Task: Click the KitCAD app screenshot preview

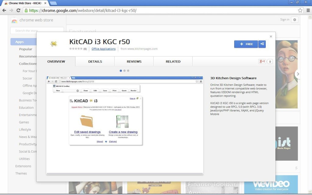Action: click(125, 125)
